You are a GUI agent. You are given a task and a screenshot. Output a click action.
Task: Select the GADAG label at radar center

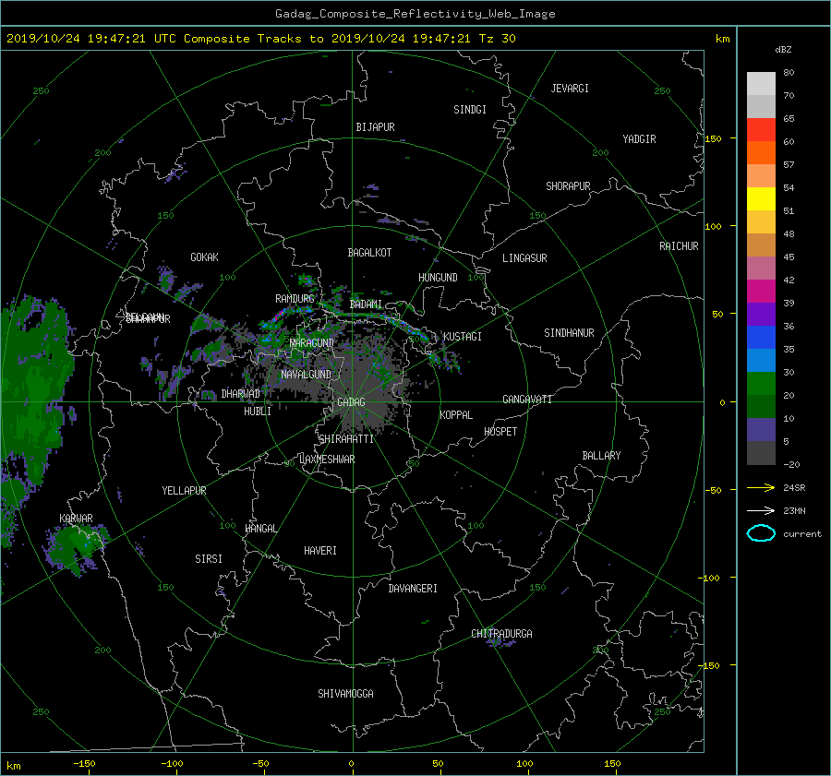tap(352, 402)
